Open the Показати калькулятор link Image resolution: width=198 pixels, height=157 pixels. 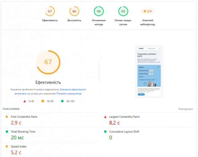click(x=69, y=94)
